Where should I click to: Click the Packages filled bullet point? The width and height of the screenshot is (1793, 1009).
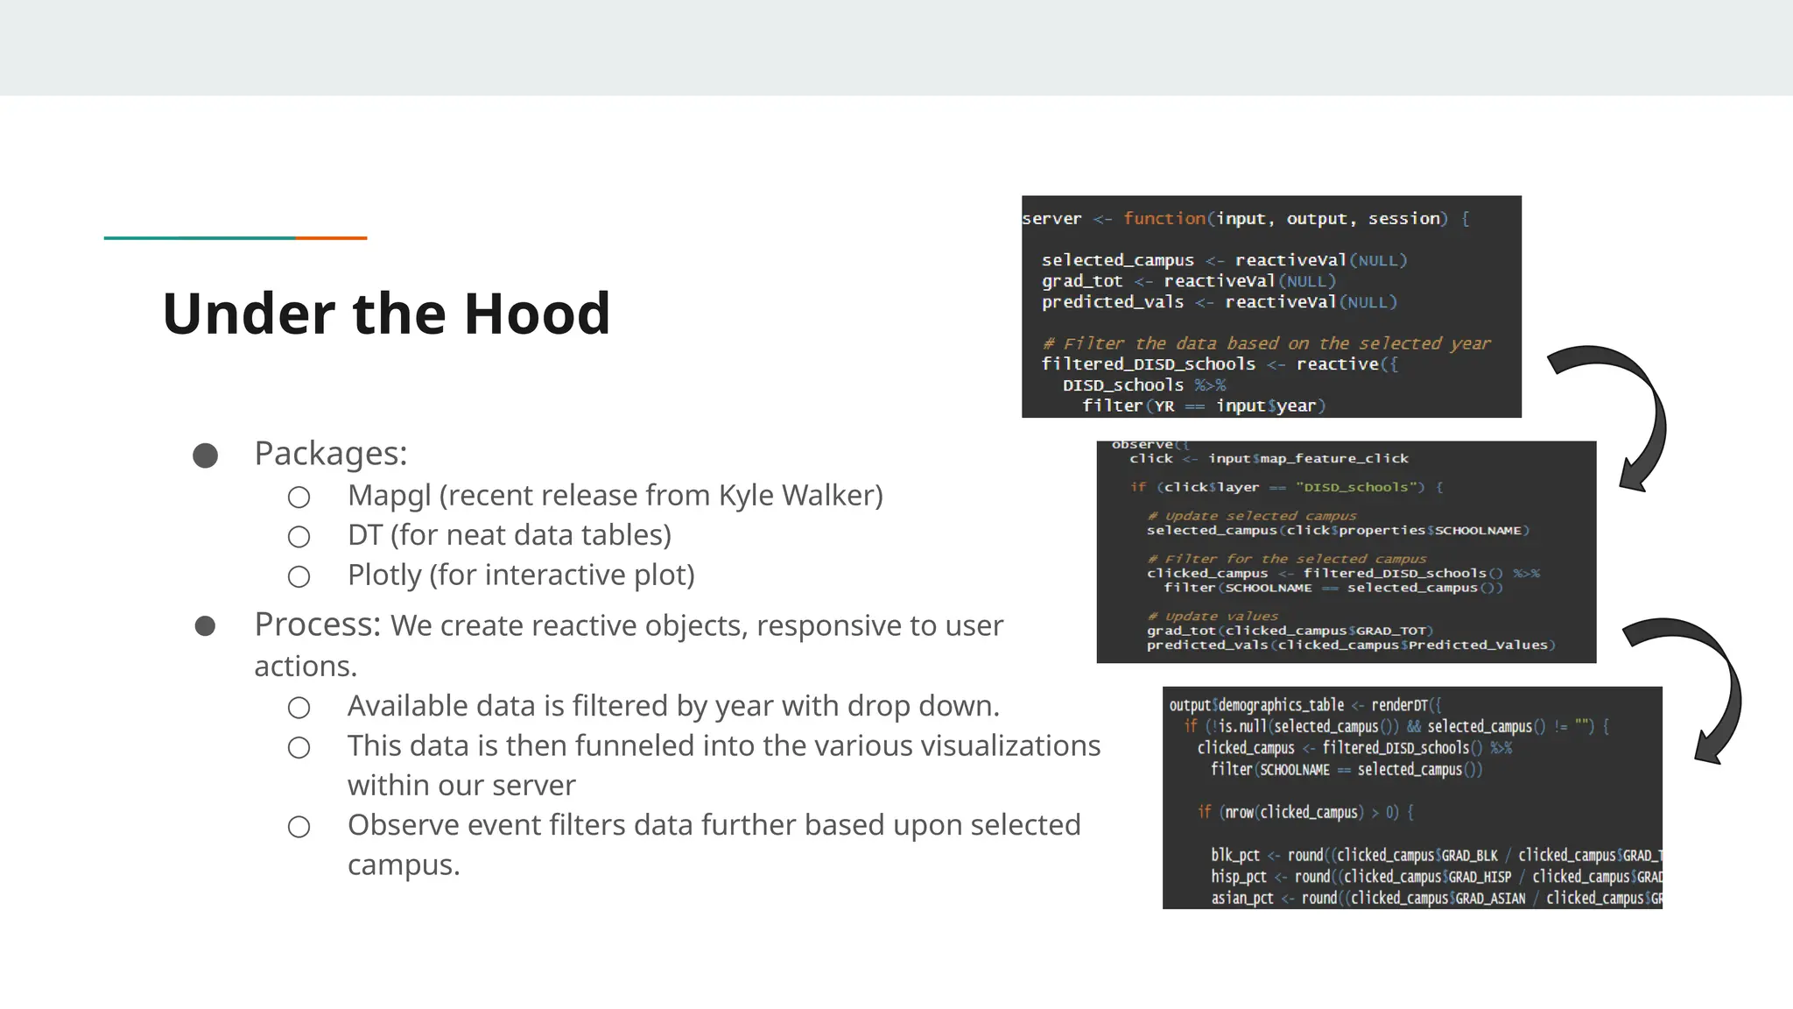pyautogui.click(x=206, y=455)
